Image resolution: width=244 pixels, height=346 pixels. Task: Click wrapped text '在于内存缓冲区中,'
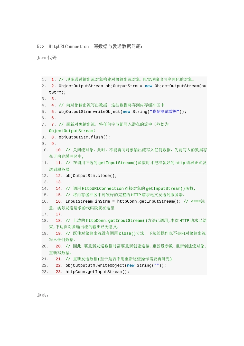(x=67, y=156)
